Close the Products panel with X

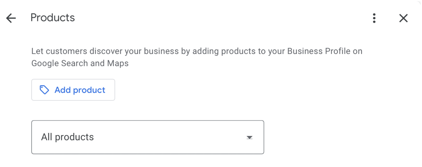point(403,18)
